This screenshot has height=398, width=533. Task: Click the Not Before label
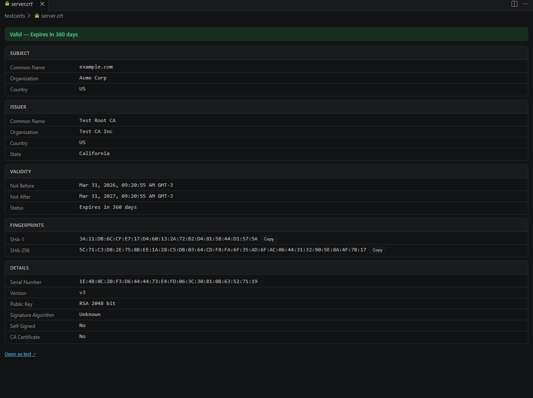pyautogui.click(x=22, y=186)
